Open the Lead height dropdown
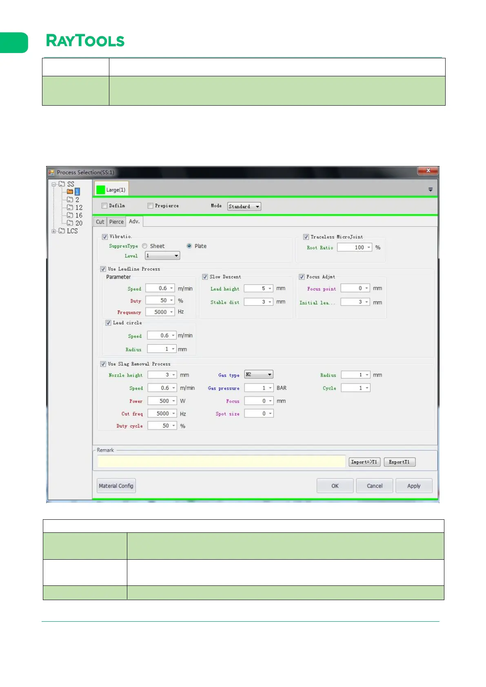Viewport: 486px width, 687px height. 270,288
